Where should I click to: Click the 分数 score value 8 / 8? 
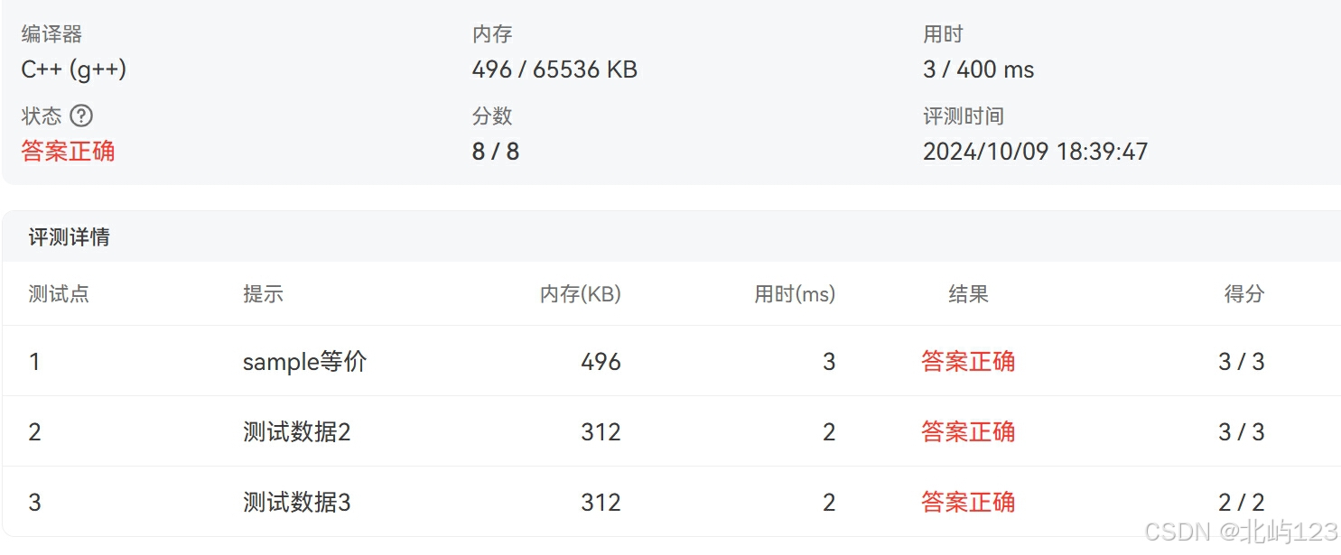[497, 151]
